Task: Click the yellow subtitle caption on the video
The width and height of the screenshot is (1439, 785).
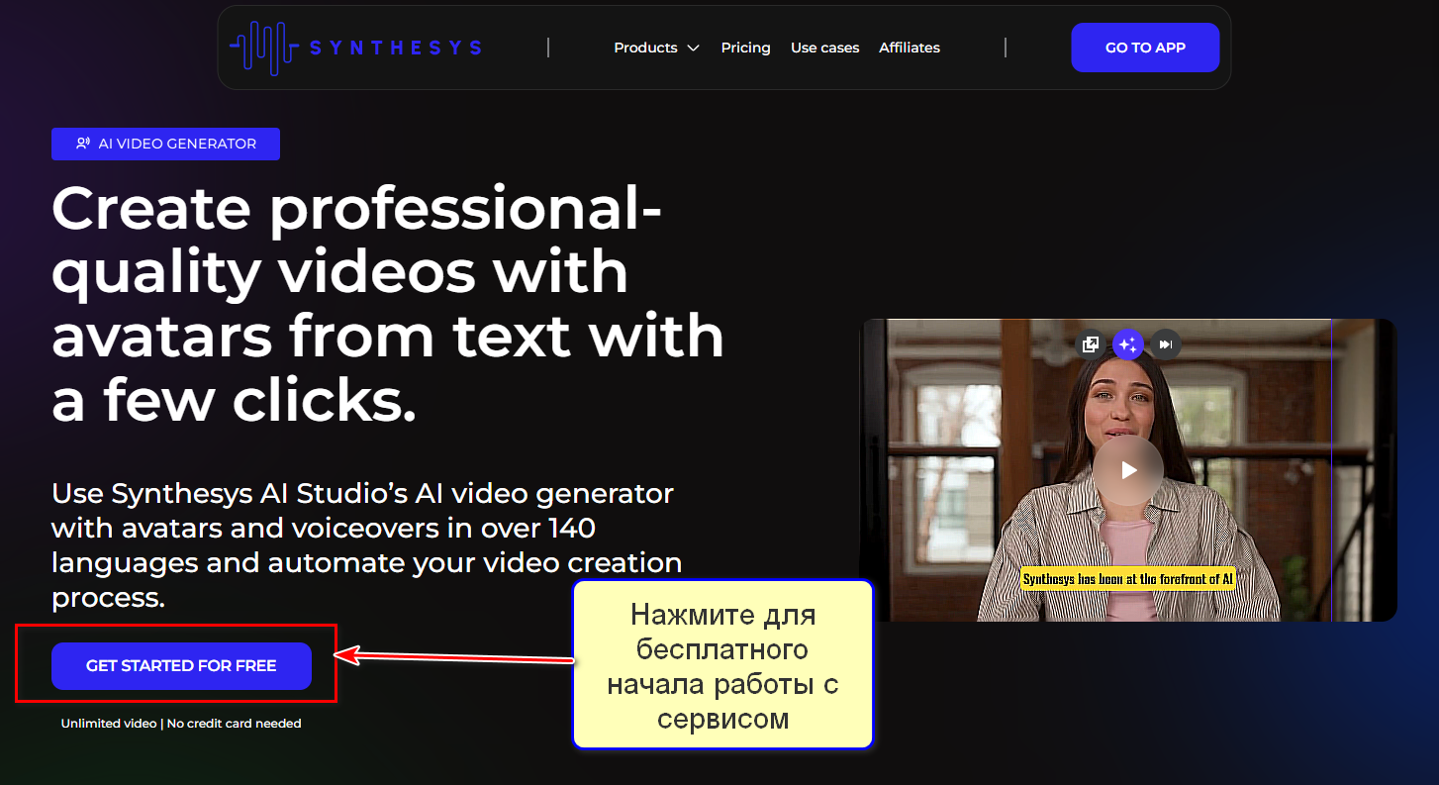Action: point(1127,579)
